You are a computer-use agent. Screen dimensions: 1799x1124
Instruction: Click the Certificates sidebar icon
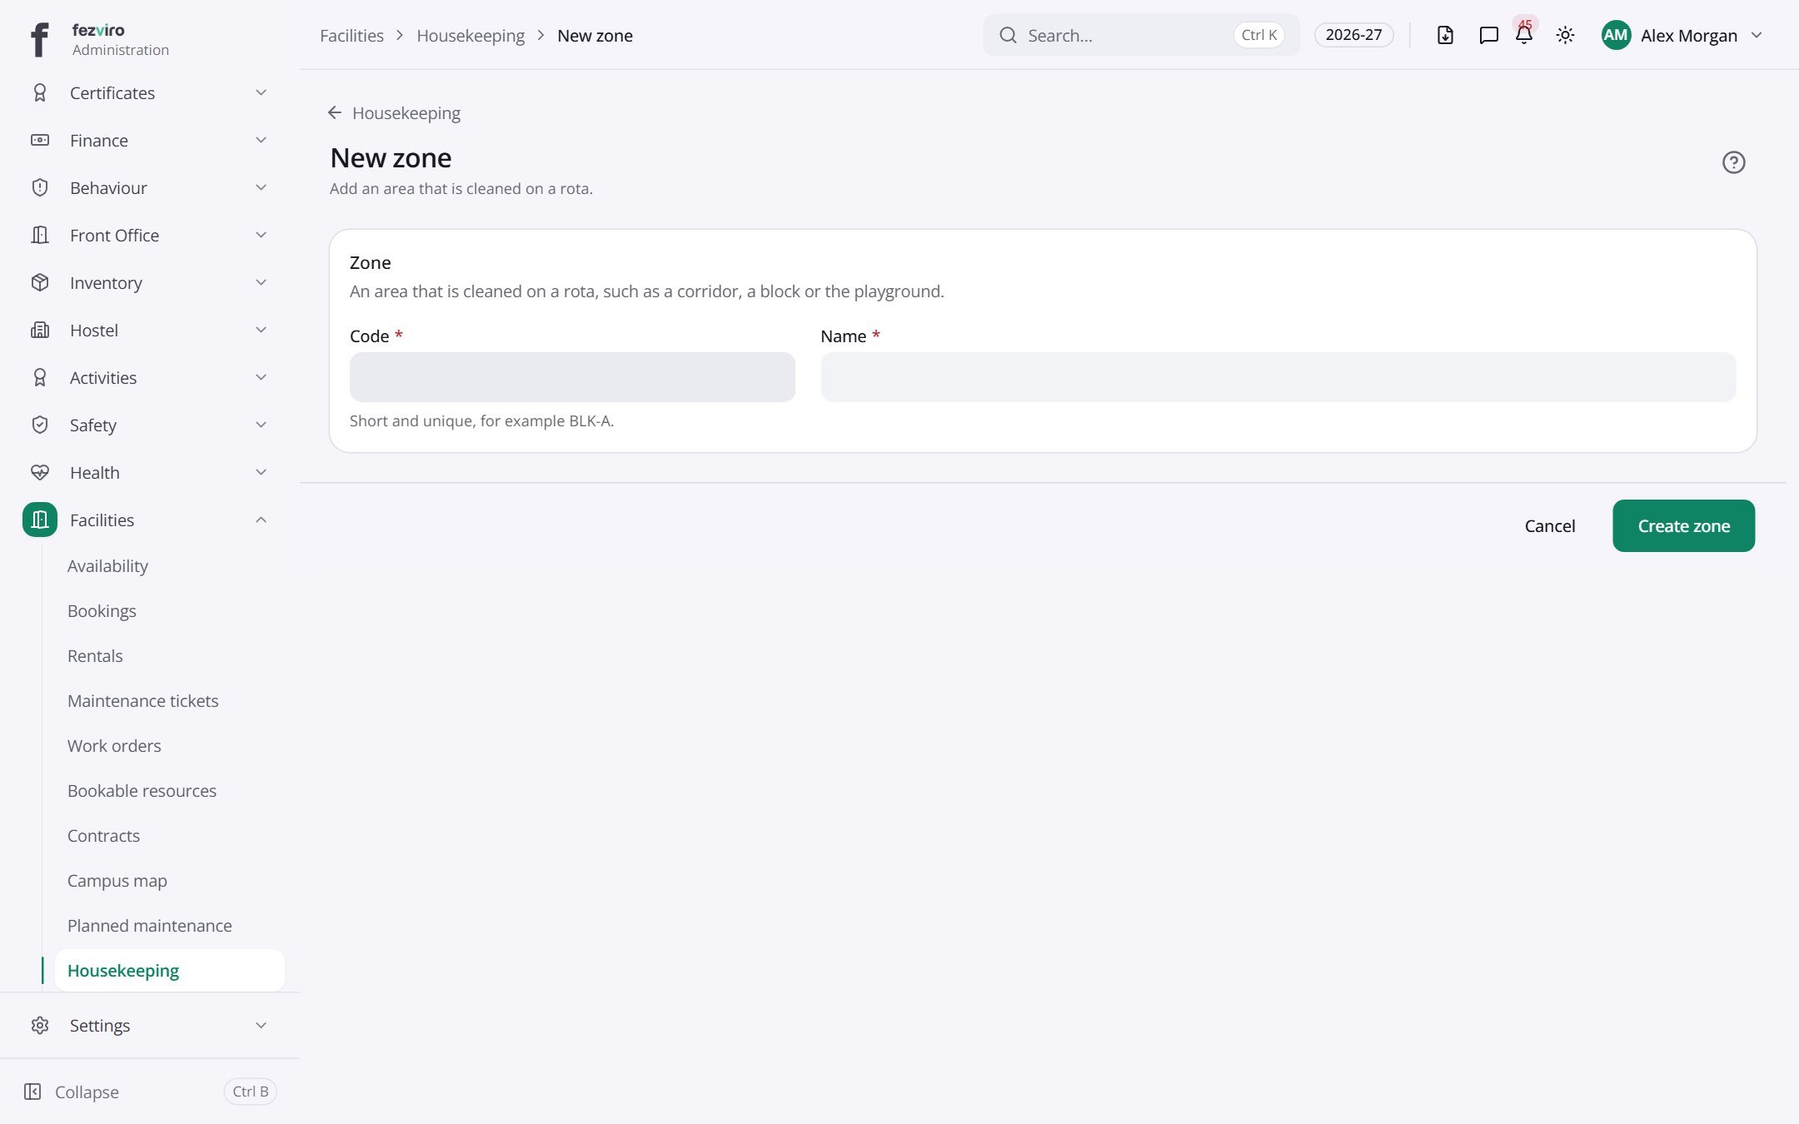click(x=39, y=92)
